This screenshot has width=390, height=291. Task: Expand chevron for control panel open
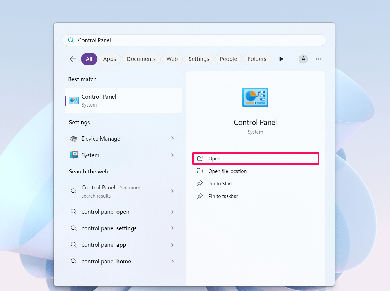172,212
